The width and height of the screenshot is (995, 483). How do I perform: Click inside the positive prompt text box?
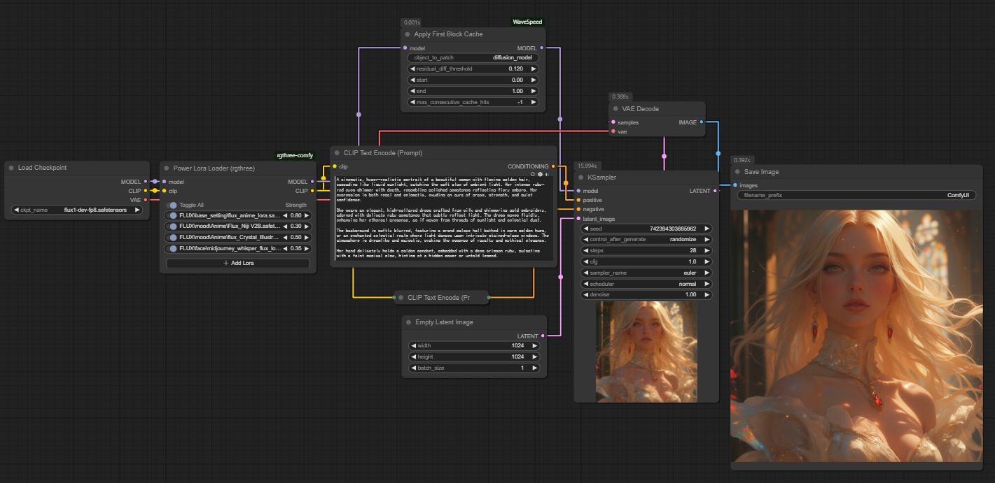tap(444, 218)
